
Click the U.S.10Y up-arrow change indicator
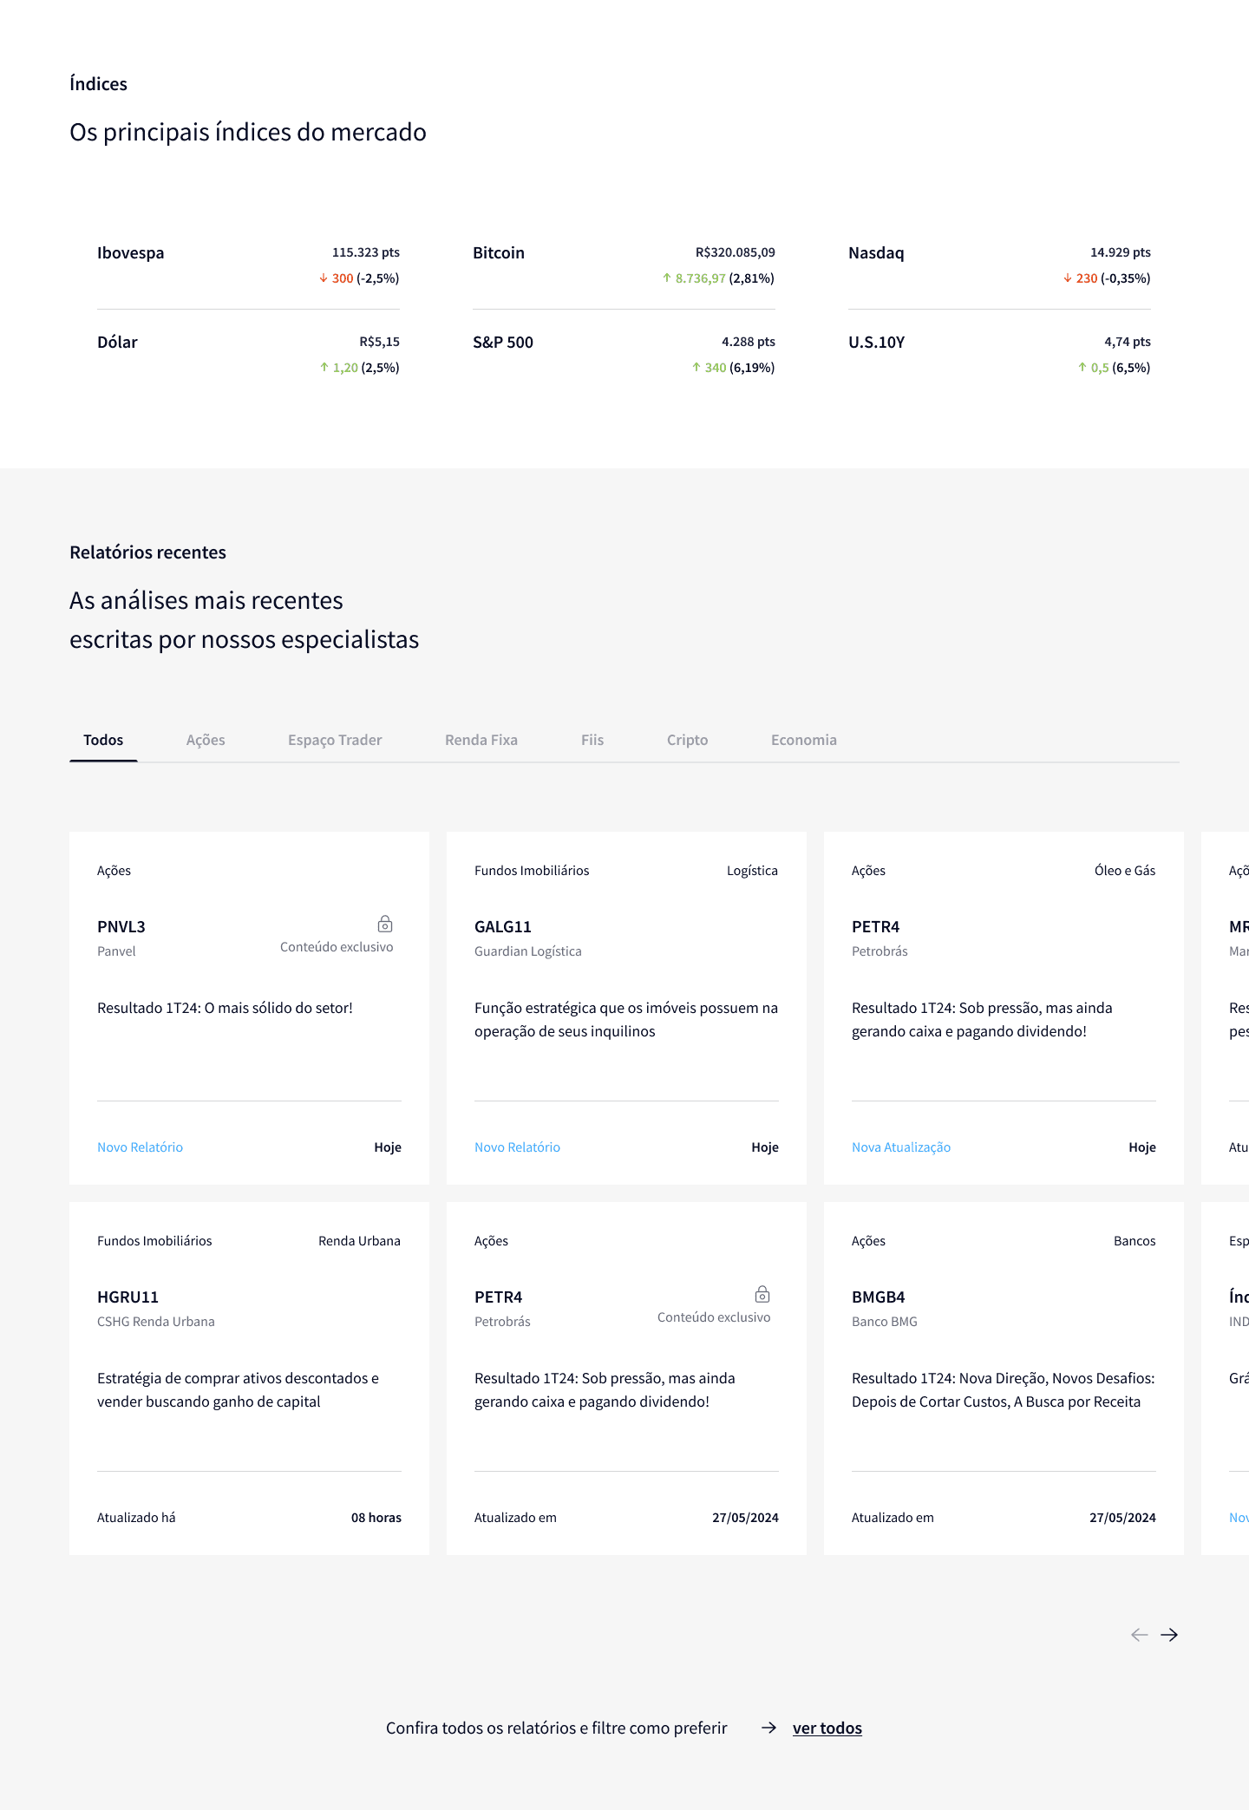pos(1082,368)
